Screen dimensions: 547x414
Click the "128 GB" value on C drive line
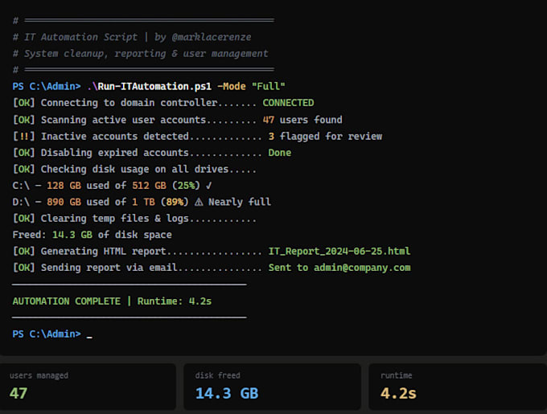pyautogui.click(x=64, y=186)
